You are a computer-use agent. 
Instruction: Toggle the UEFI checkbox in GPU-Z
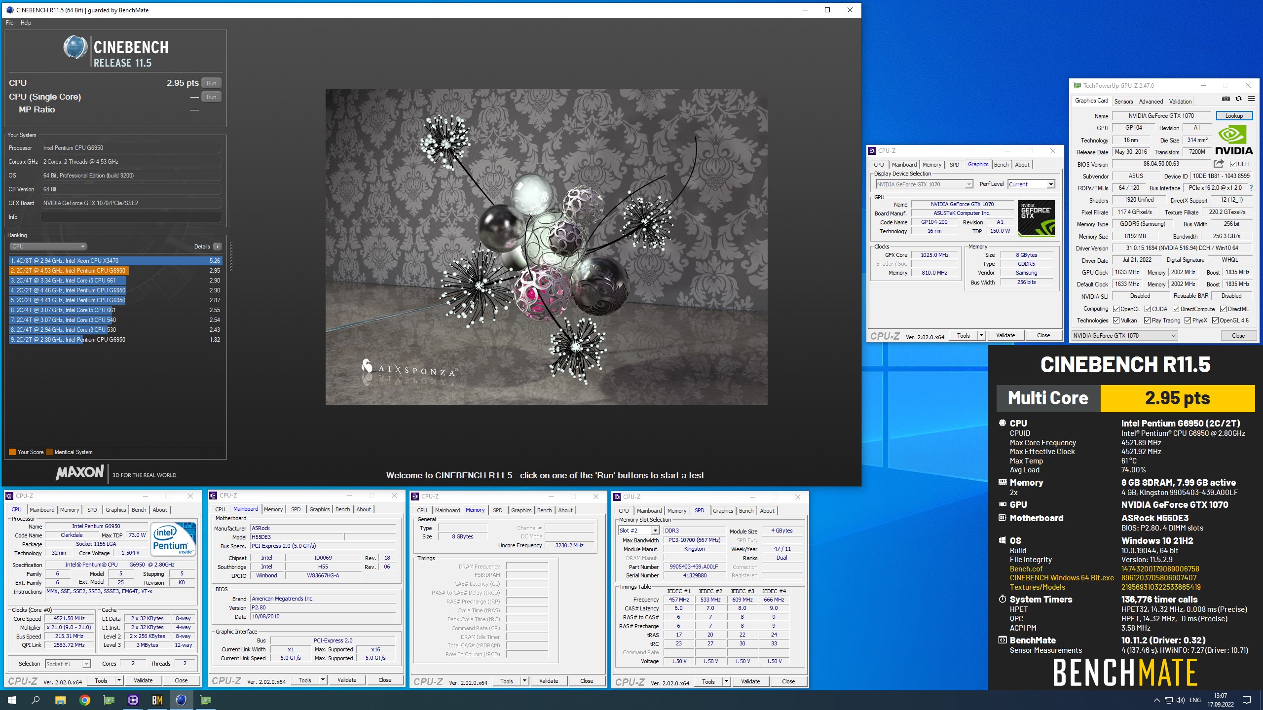pyautogui.click(x=1233, y=164)
